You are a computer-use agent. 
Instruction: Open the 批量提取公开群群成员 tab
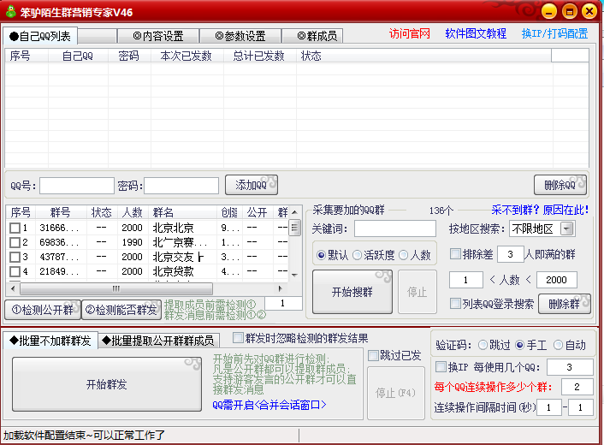[x=158, y=341]
